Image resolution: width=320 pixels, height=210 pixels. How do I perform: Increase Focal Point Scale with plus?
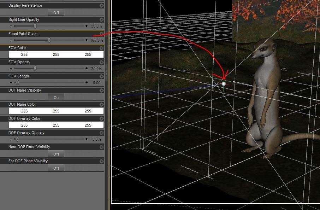pyautogui.click(x=87, y=40)
